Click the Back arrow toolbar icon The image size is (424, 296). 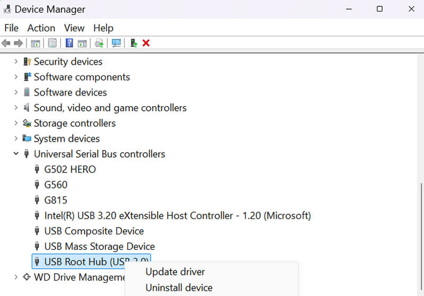pos(6,43)
